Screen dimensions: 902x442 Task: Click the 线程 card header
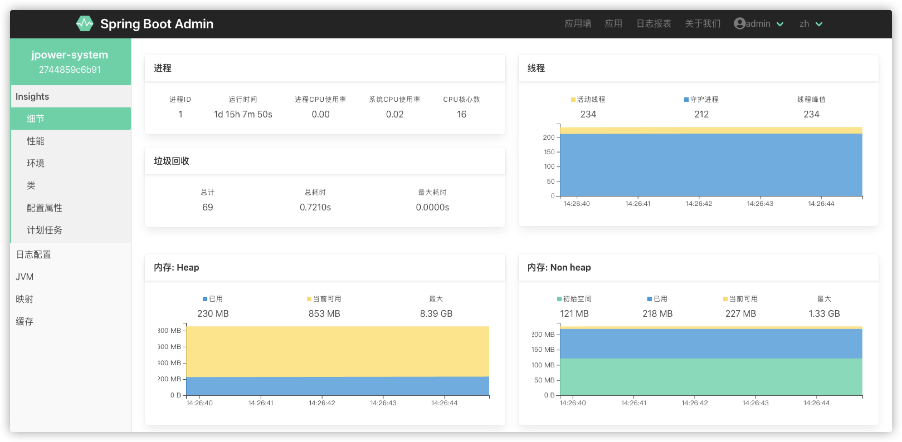699,68
